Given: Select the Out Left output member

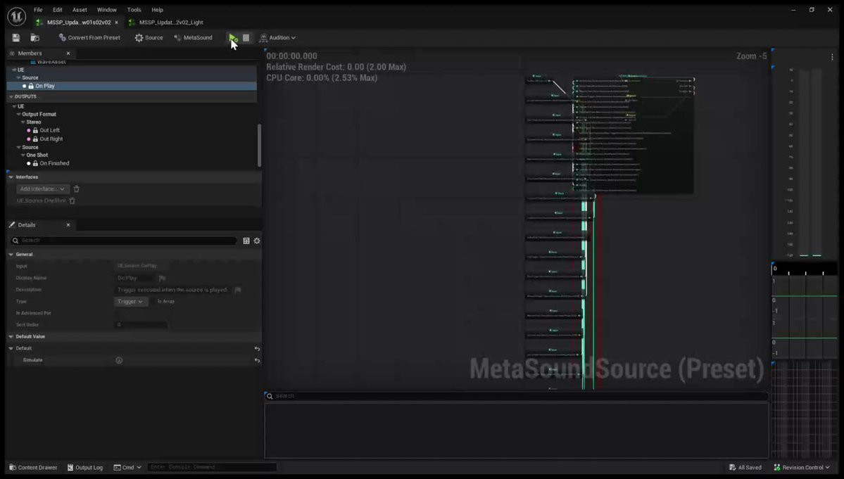Looking at the screenshot, I should [x=49, y=130].
